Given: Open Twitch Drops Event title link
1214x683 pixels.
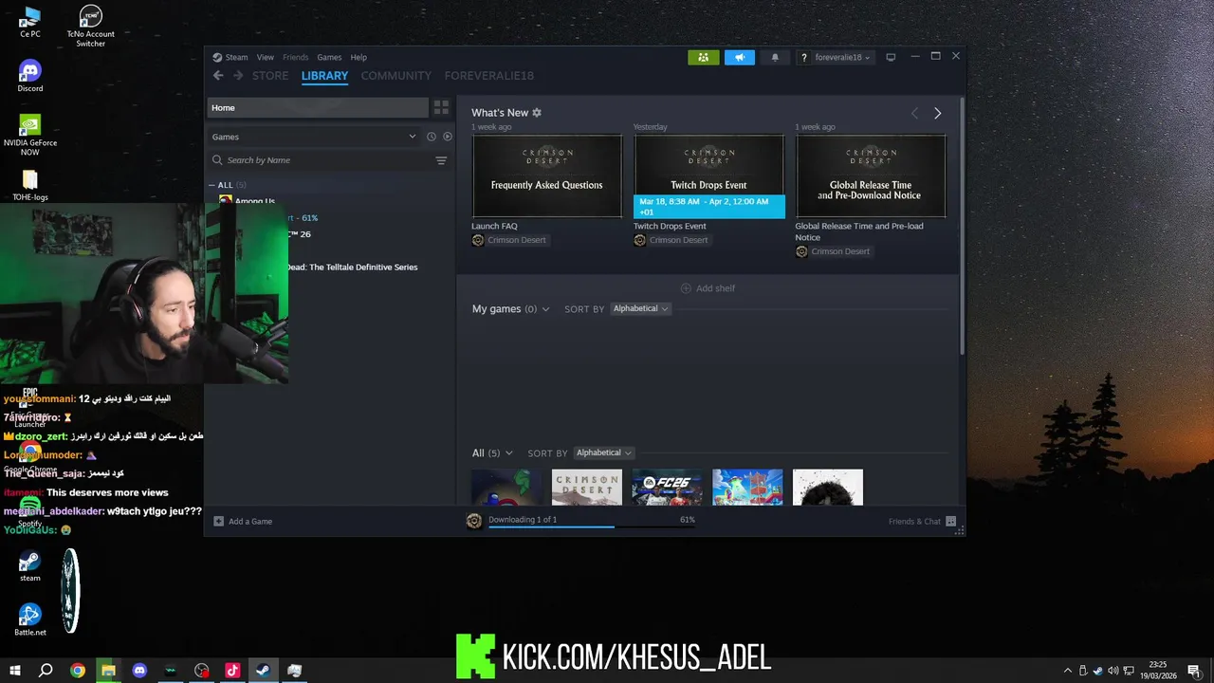Looking at the screenshot, I should tap(670, 226).
